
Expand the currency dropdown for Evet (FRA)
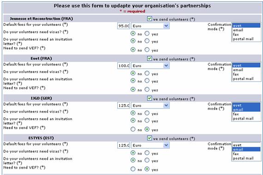(x=150, y=66)
